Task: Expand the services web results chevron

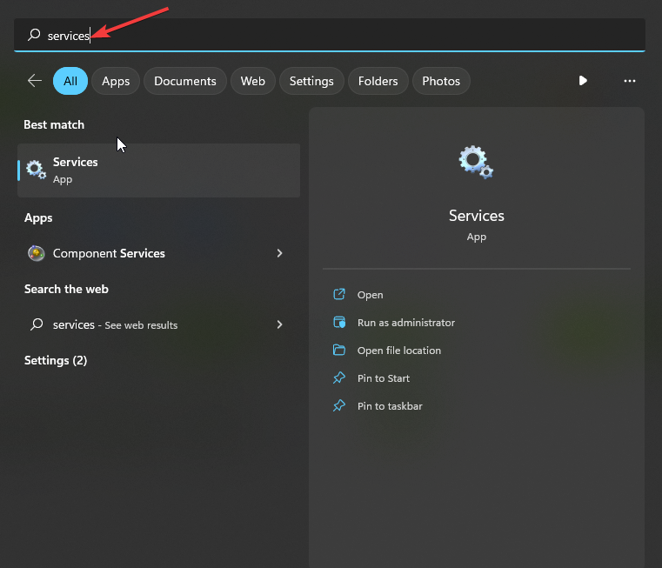Action: tap(279, 324)
